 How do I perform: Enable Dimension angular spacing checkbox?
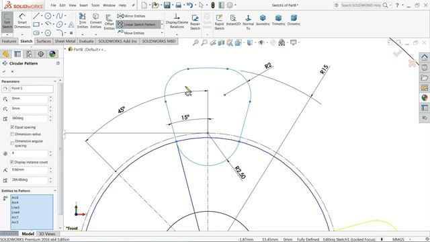[x=12, y=143]
